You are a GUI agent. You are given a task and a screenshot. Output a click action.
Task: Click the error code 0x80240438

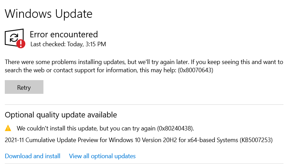(175, 128)
